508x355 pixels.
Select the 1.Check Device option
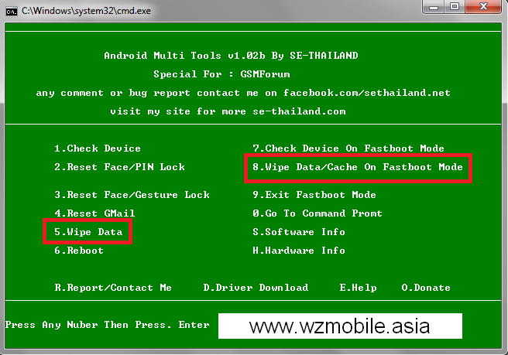pyautogui.click(x=98, y=148)
